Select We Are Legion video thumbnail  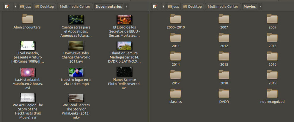pos(28,97)
